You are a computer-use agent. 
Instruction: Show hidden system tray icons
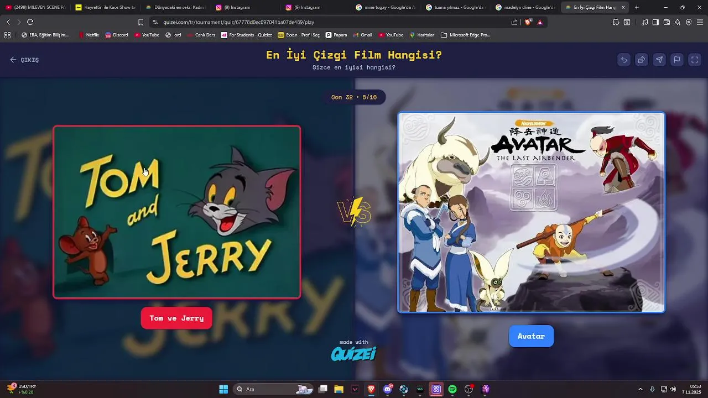pyautogui.click(x=641, y=389)
